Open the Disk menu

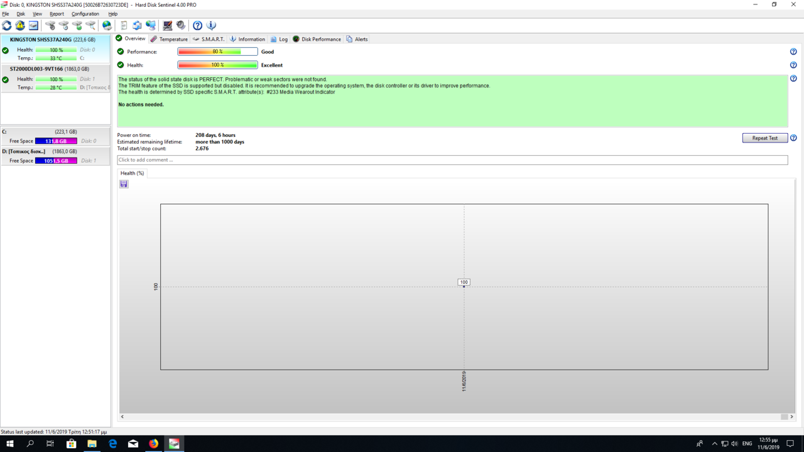21,14
